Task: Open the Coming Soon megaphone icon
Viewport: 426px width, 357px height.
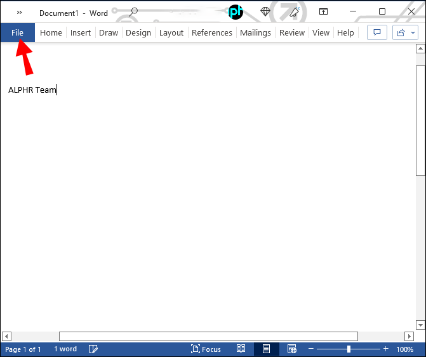Action: 295,12
